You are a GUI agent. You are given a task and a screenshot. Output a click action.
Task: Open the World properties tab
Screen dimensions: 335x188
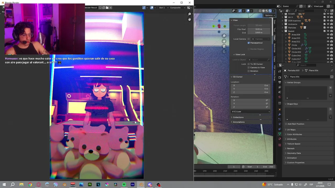tap(280, 97)
